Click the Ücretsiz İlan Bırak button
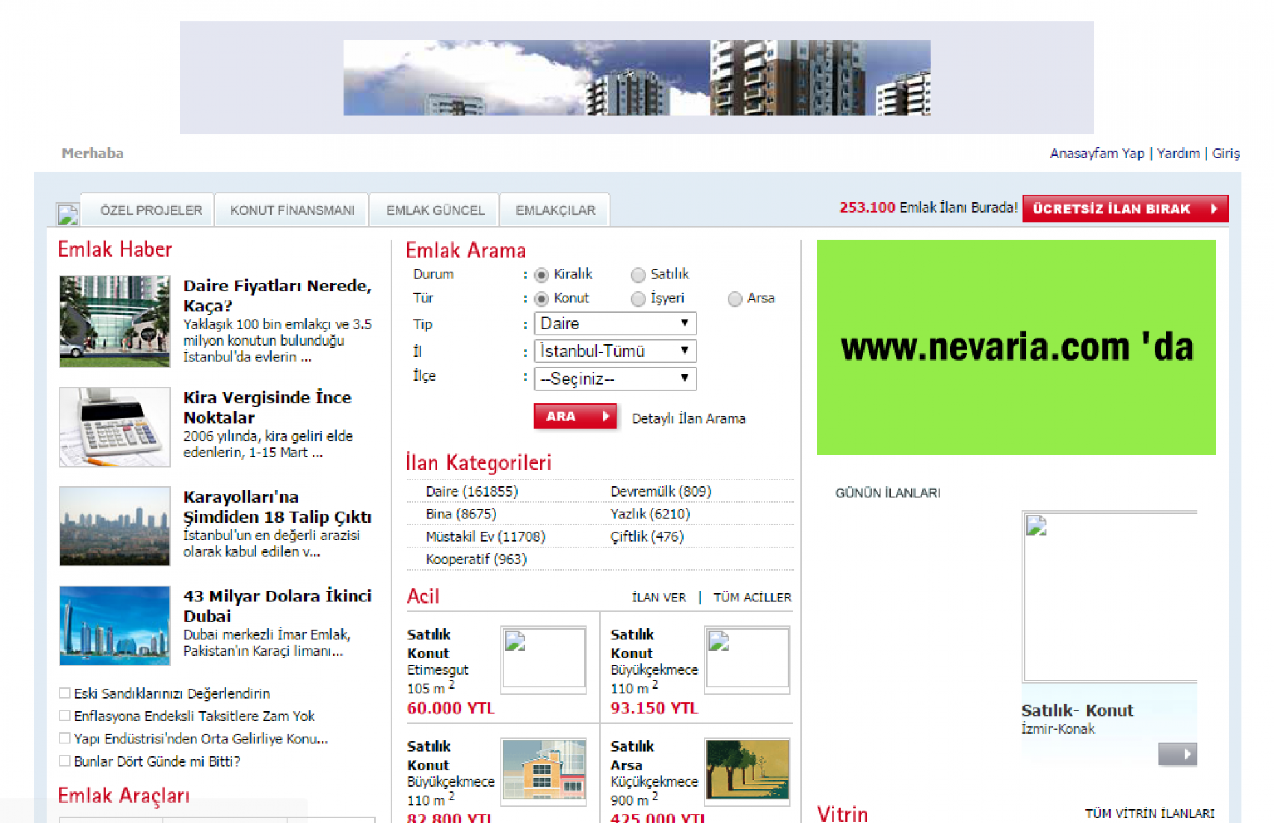The height and width of the screenshot is (823, 1274). tap(1124, 209)
